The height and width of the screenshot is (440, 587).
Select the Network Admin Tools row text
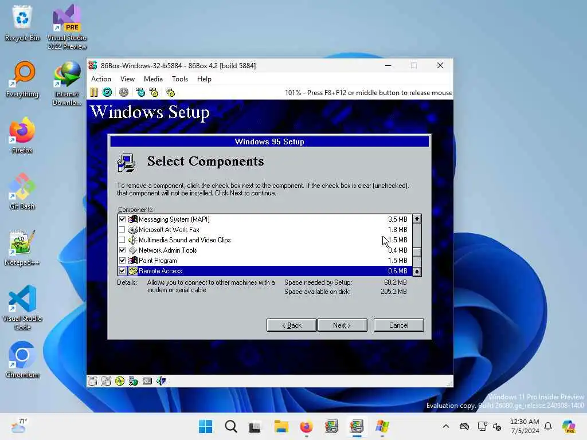coord(168,250)
